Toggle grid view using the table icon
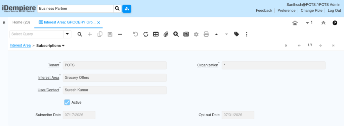The height and width of the screenshot is (126, 344). click(x=156, y=34)
